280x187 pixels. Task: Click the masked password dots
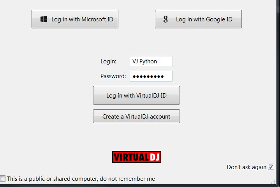148,77
